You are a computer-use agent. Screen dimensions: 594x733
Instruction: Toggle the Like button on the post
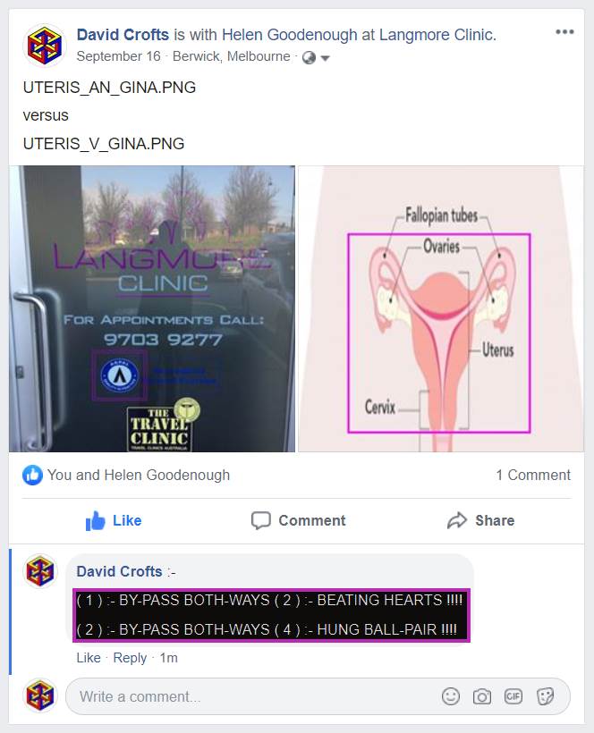(114, 520)
